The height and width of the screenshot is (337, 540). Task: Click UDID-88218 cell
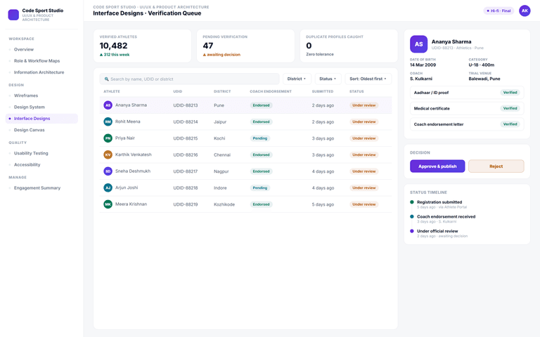[x=186, y=187]
